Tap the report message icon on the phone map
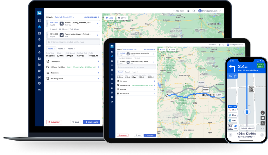Screen dimensions: 268x155 pos(262,118)
